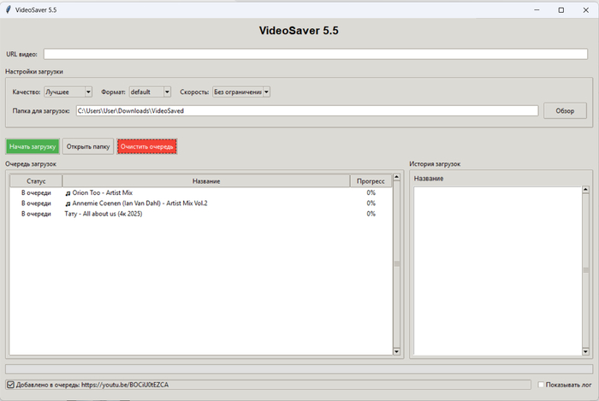Click down arrow of download queue scrollbar
The image size is (599, 401).
396,351
